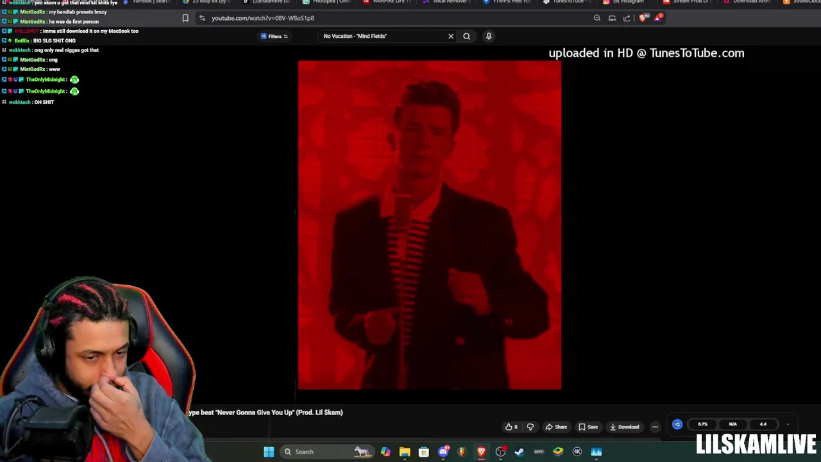
Task: Open 4K Downloader from the taskbar
Action: click(577, 452)
